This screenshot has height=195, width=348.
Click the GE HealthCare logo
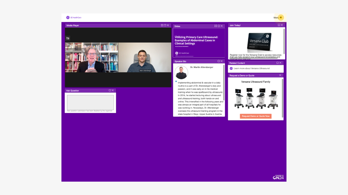(x=74, y=17)
